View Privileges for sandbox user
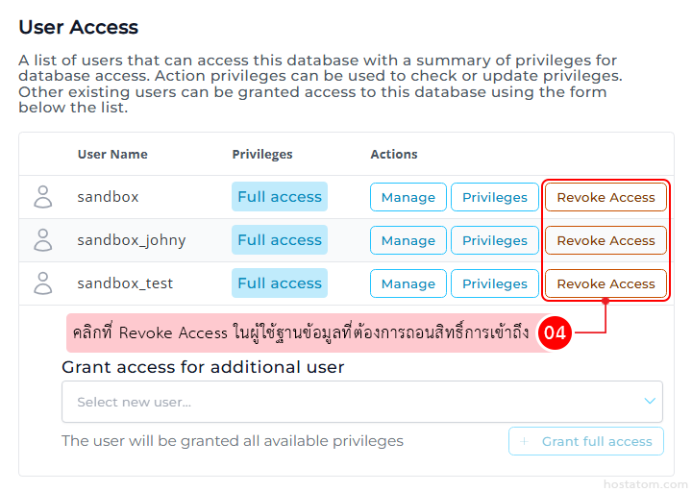Image resolution: width=692 pixels, height=492 pixels. click(x=495, y=197)
